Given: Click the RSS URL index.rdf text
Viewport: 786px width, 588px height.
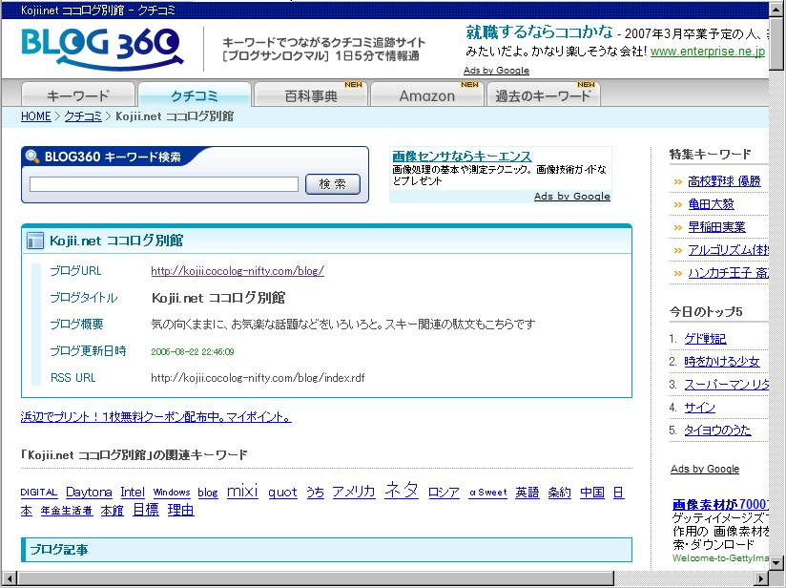Looking at the screenshot, I should 258,378.
